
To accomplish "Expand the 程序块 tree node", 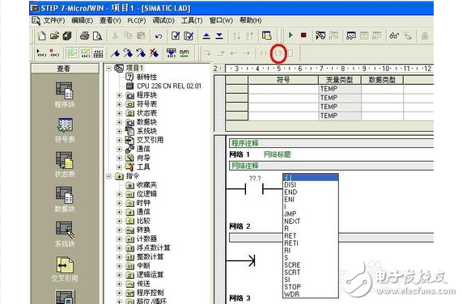I will (119, 95).
